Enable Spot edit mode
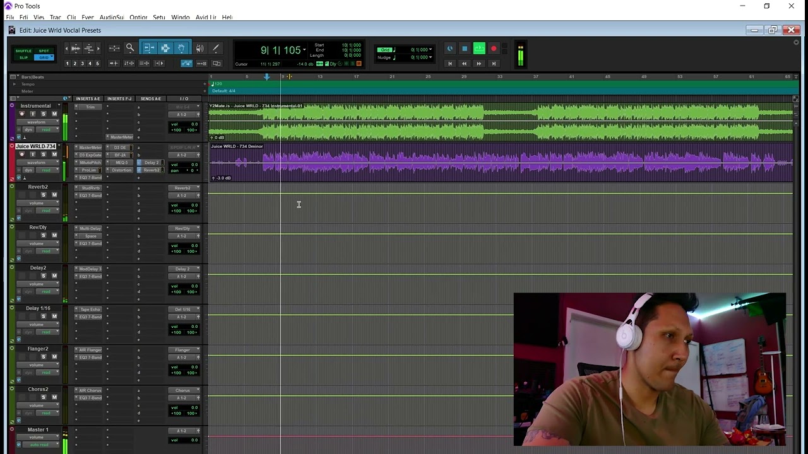The width and height of the screenshot is (808, 454). click(44, 51)
